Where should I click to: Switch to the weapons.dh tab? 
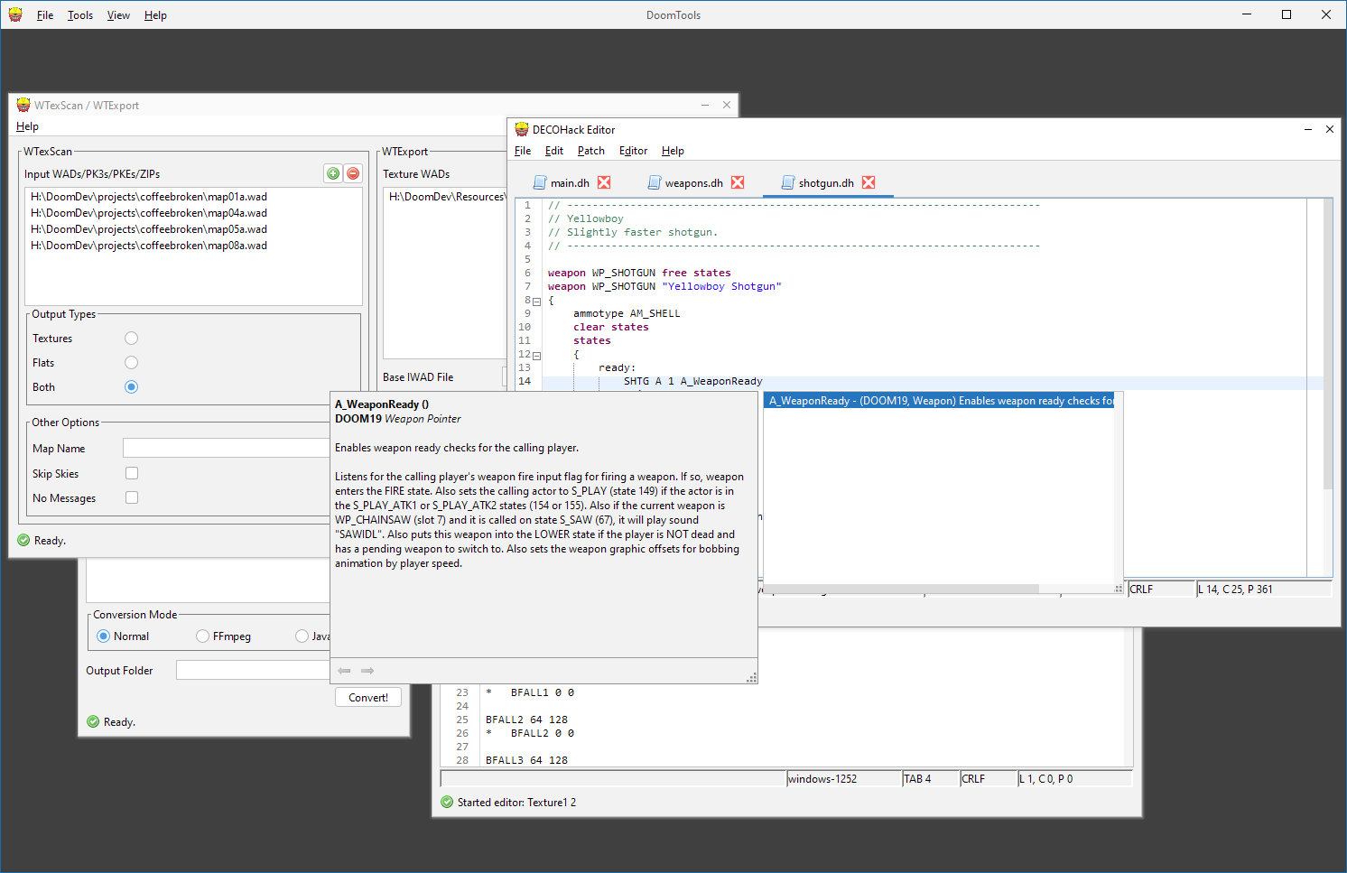click(693, 182)
